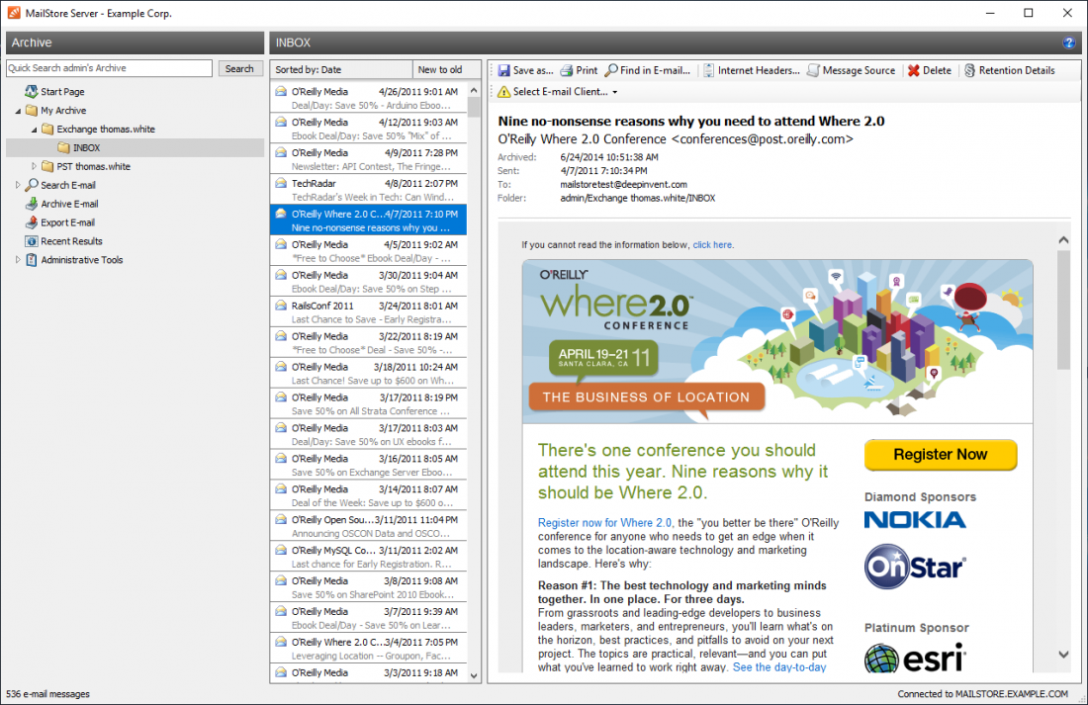The image size is (1088, 705).
Task: Open the 'click here' link in the e-mail
Action: pos(711,244)
